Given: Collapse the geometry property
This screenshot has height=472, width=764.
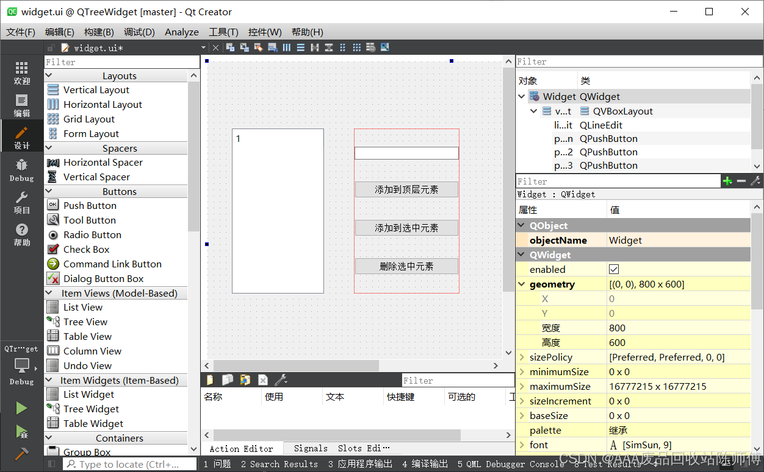Looking at the screenshot, I should click(522, 284).
